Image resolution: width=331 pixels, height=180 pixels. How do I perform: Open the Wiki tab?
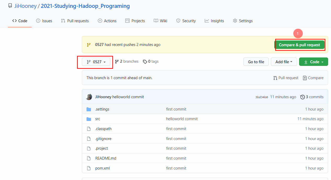pyautogui.click(x=161, y=21)
